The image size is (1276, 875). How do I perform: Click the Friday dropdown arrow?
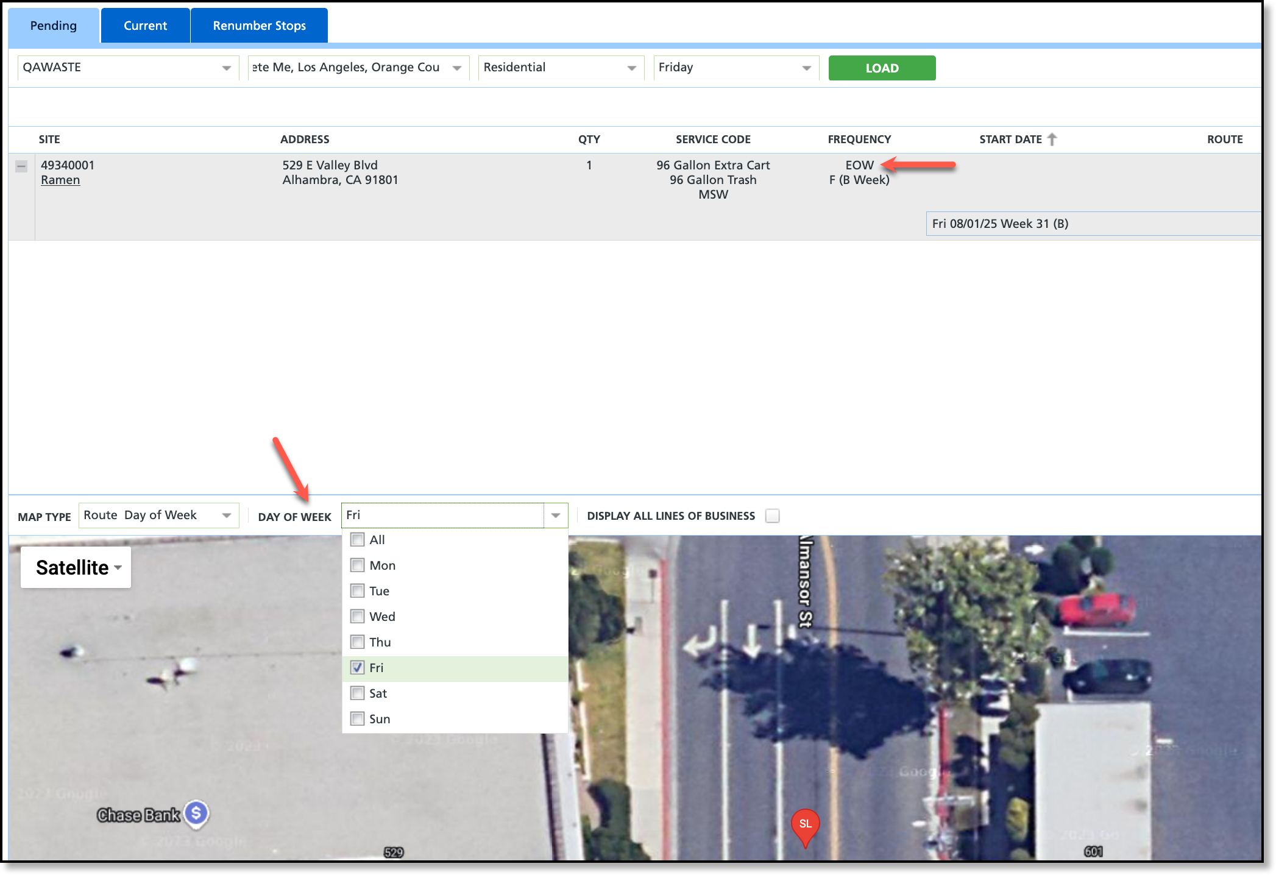(806, 68)
